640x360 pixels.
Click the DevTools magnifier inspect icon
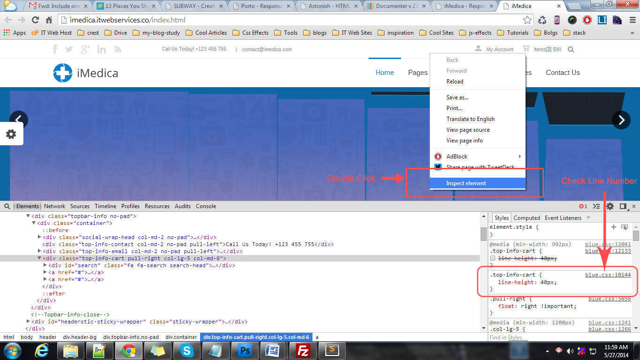(x=7, y=206)
